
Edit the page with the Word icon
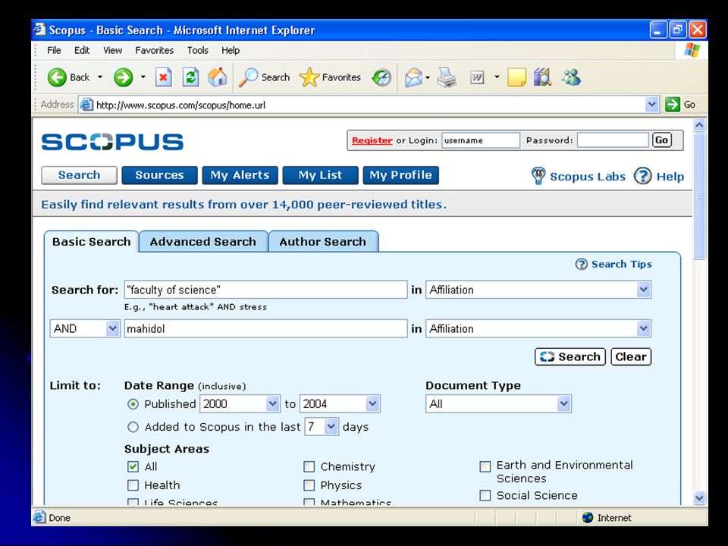point(477,77)
